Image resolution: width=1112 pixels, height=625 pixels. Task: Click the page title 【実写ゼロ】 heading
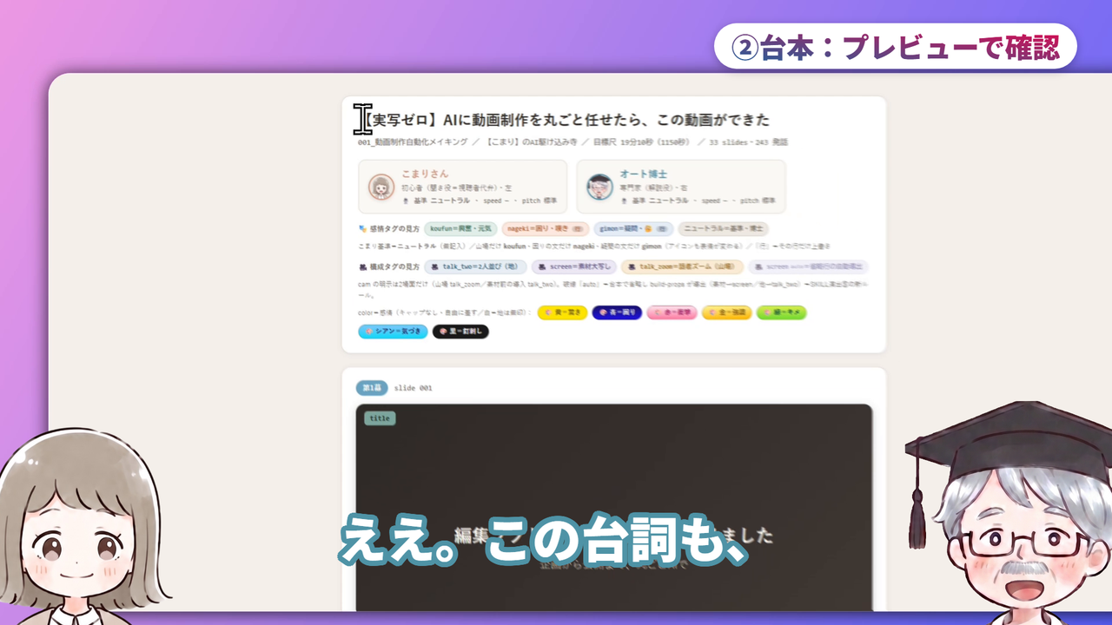pos(565,120)
